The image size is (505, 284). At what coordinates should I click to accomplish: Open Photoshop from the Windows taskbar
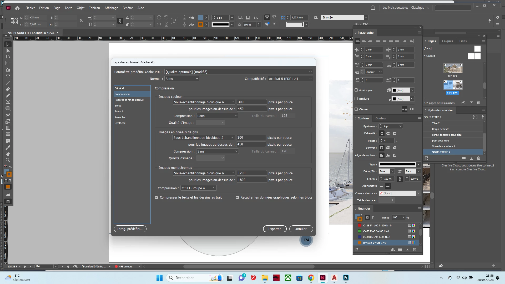(346, 278)
